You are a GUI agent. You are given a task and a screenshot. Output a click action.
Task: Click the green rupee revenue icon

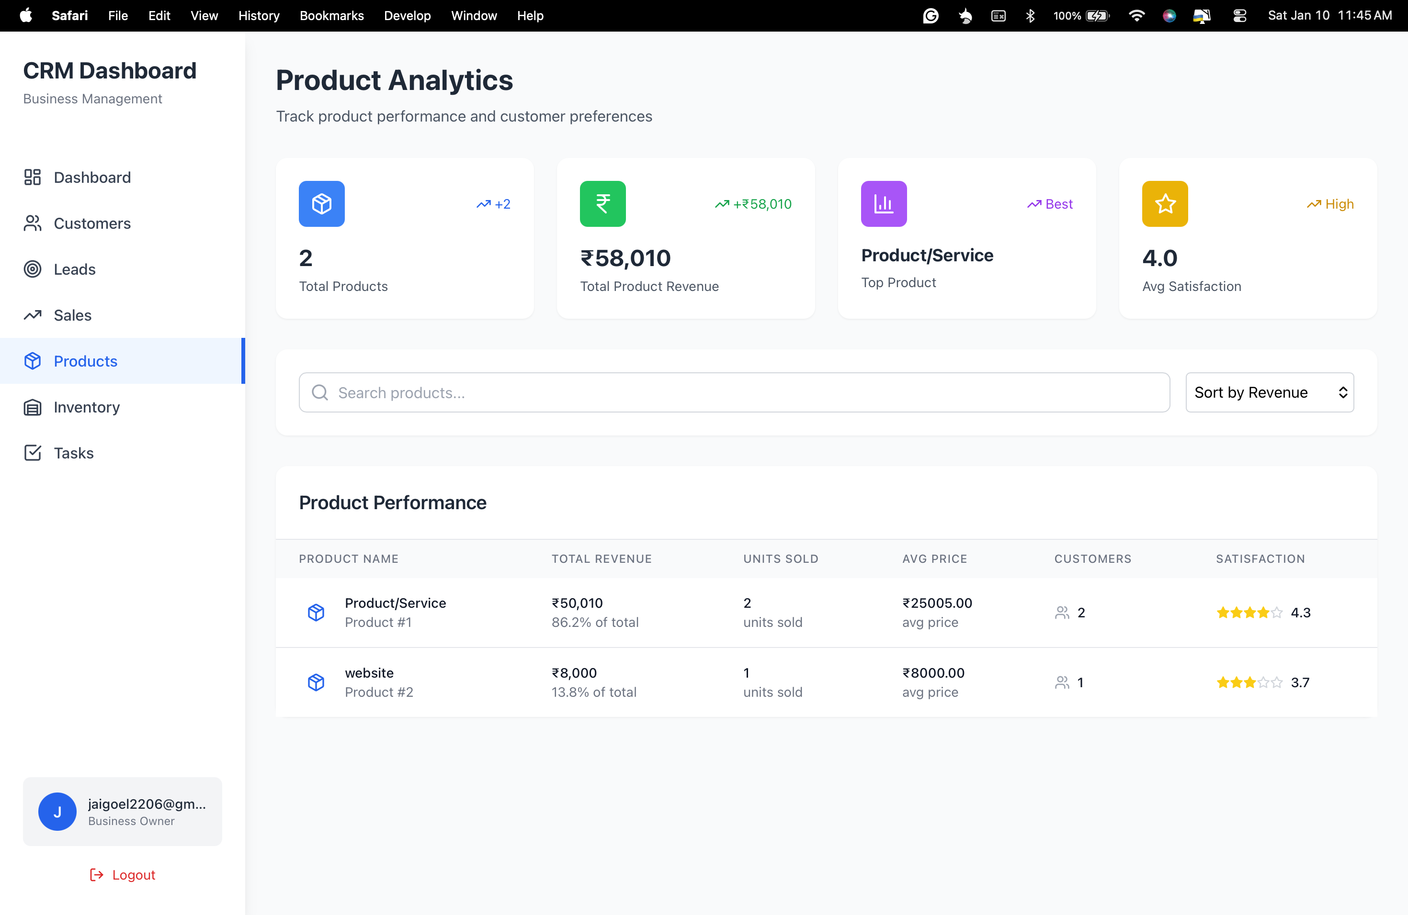tap(602, 204)
